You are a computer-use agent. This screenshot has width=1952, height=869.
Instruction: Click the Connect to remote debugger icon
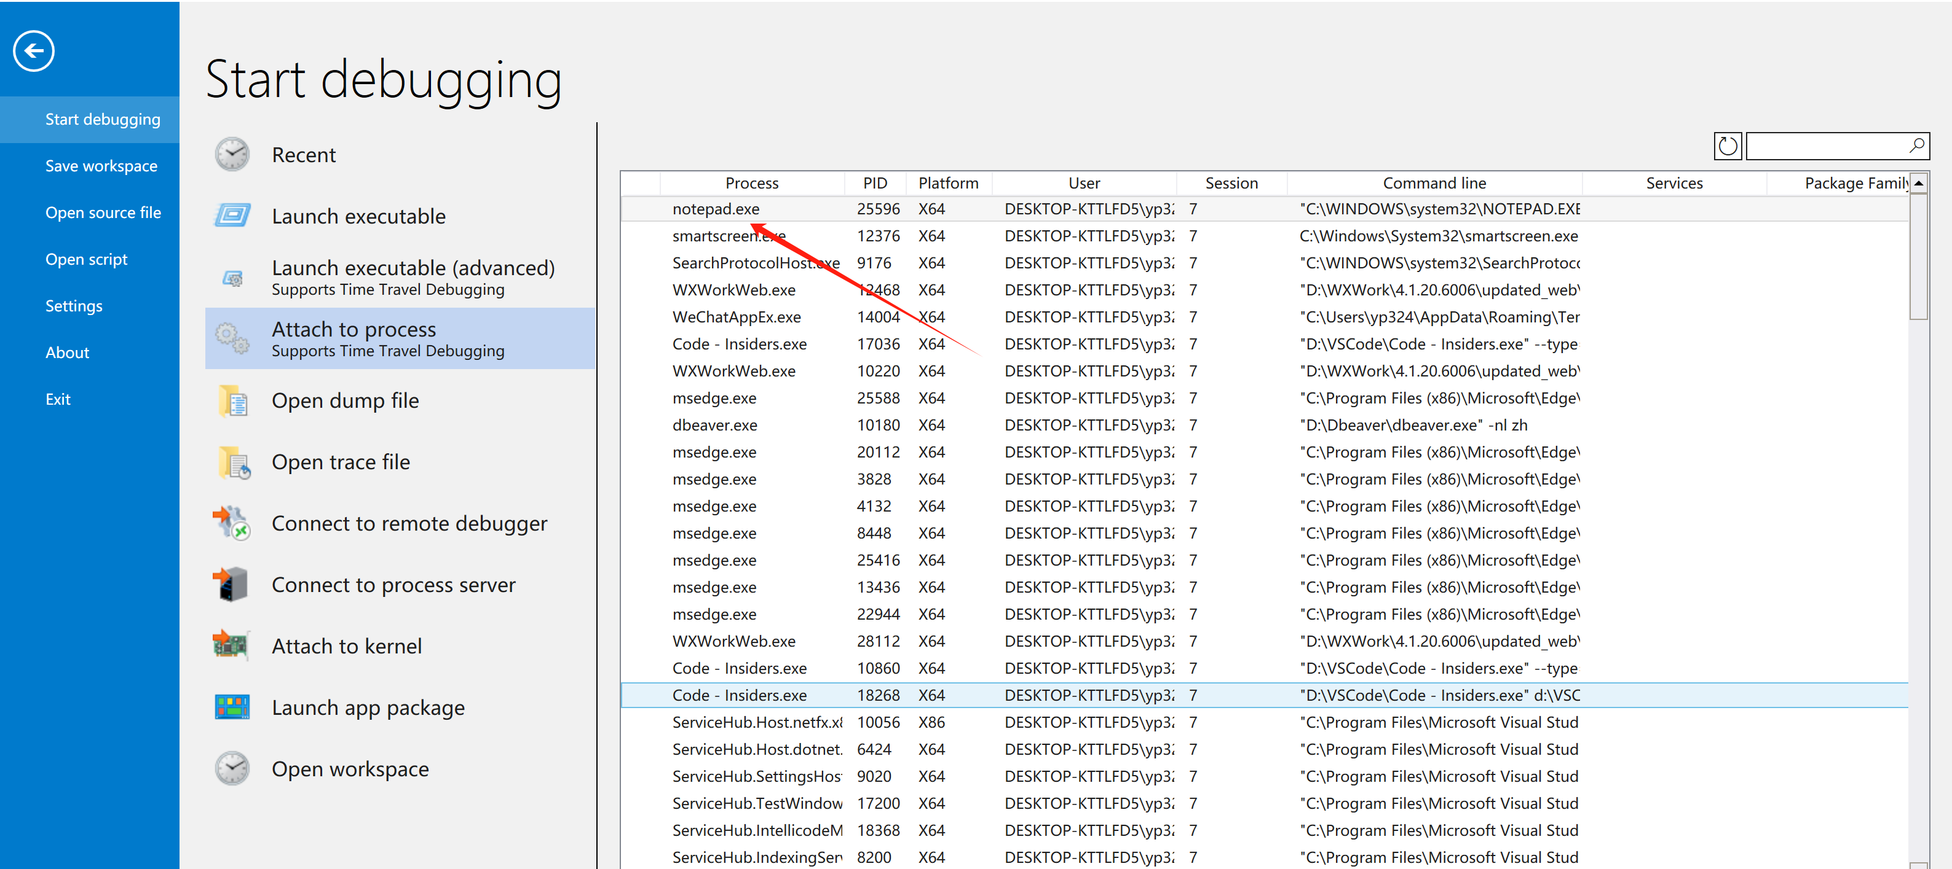click(x=231, y=523)
